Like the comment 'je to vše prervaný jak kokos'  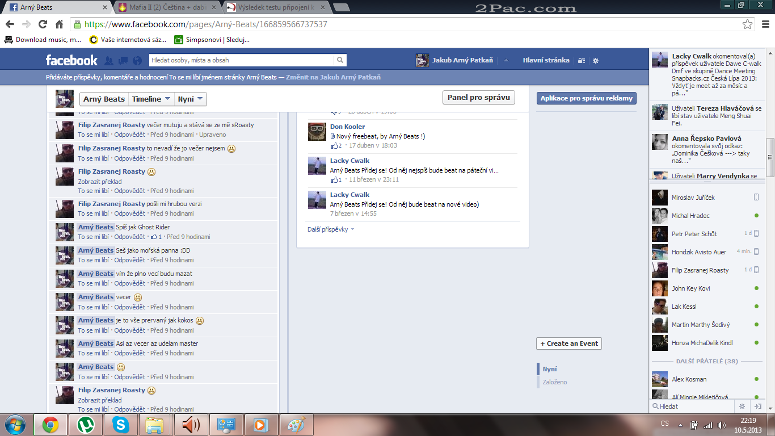click(94, 330)
